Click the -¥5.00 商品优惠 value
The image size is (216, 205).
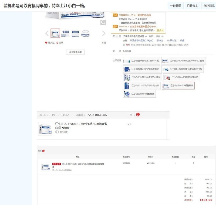(x=209, y=187)
